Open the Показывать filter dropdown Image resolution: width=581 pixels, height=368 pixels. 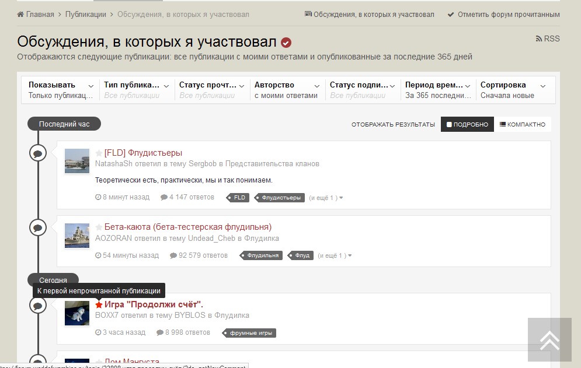pos(60,90)
